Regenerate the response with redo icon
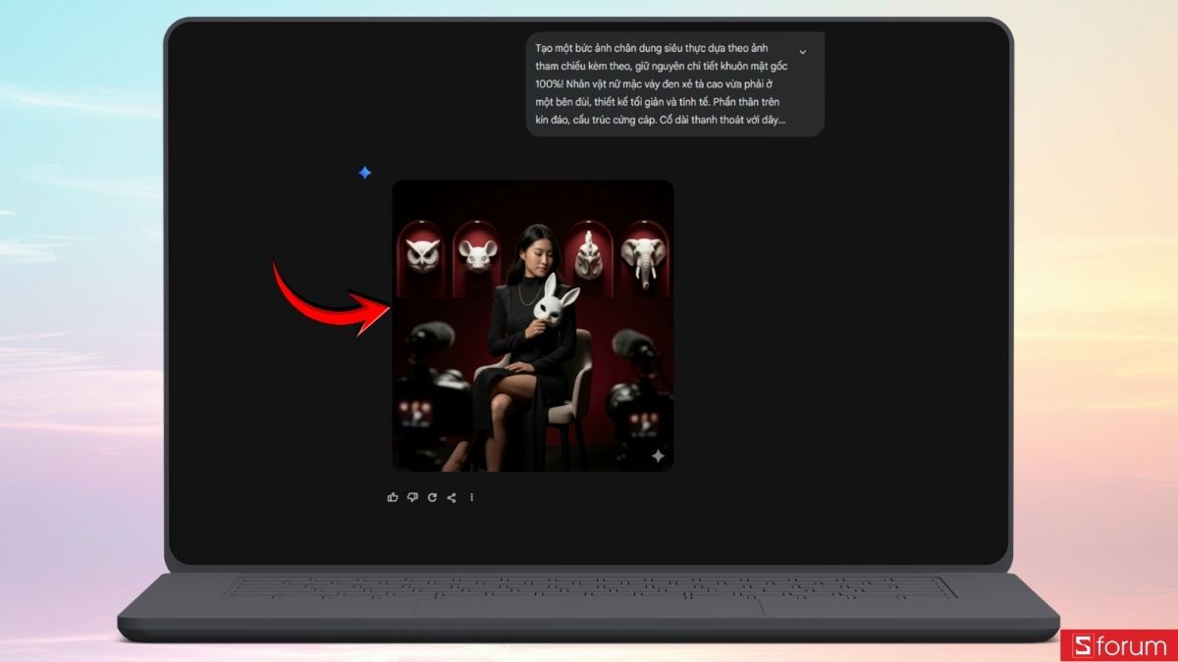The width and height of the screenshot is (1178, 662). click(432, 497)
